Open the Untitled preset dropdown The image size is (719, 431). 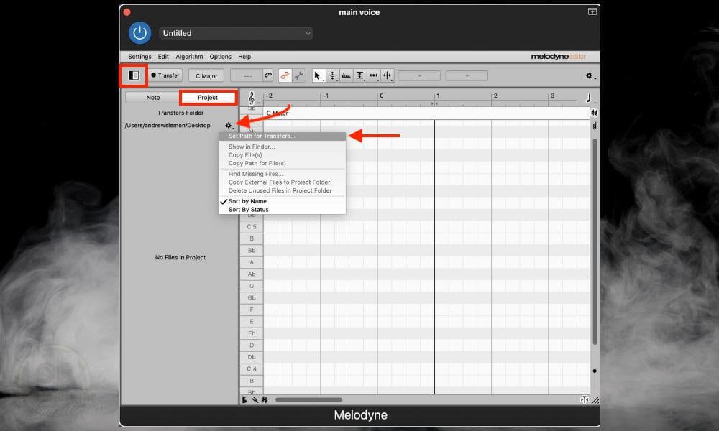pyautogui.click(x=236, y=33)
